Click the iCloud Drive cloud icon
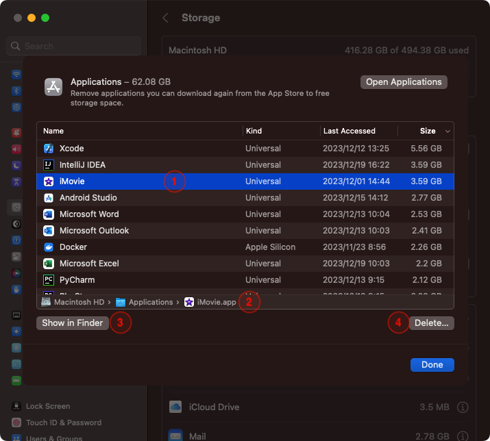The width and height of the screenshot is (490, 441). [175, 407]
